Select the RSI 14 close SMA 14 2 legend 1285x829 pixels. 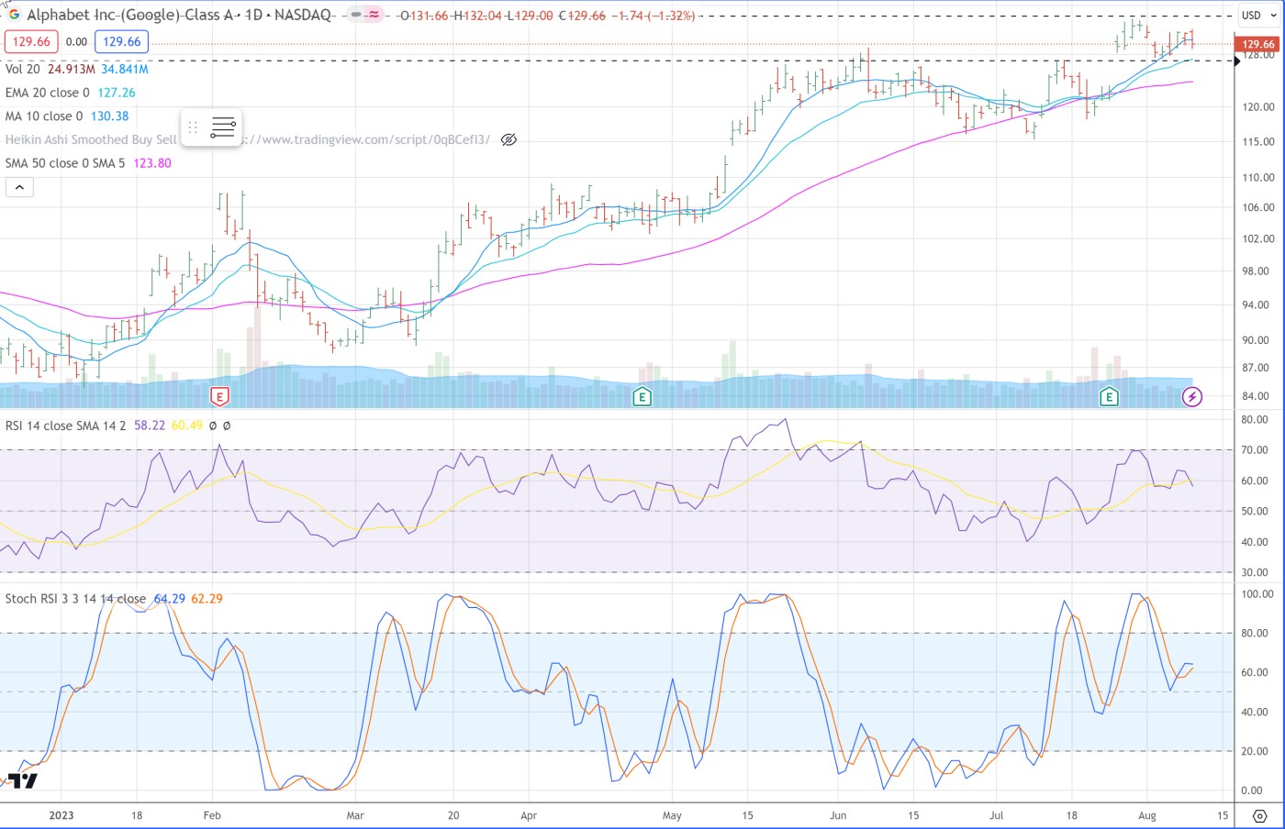[x=66, y=426]
